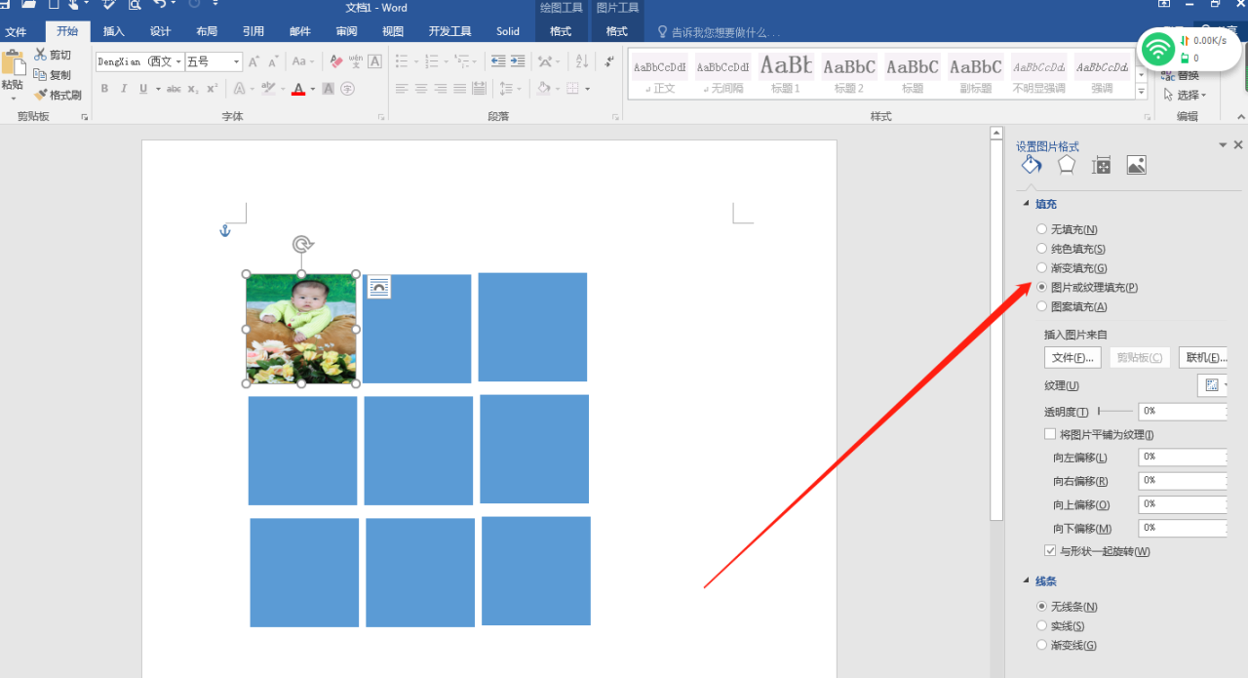1248x678 pixels.
Task: Click the sort A-Z icon
Action: pyautogui.click(x=582, y=61)
